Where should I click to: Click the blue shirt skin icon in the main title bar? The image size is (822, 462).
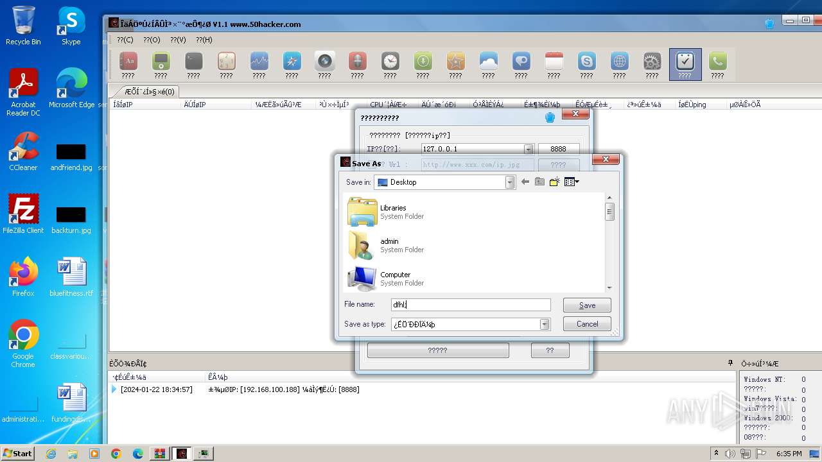click(x=769, y=24)
